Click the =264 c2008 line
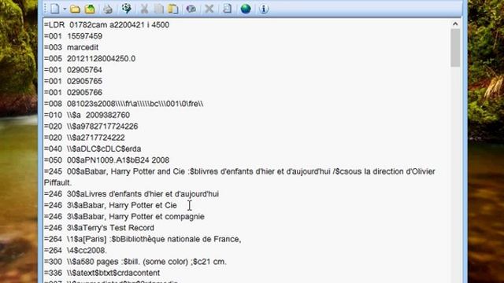Viewport: 504px width, 283px height. click(x=76, y=250)
